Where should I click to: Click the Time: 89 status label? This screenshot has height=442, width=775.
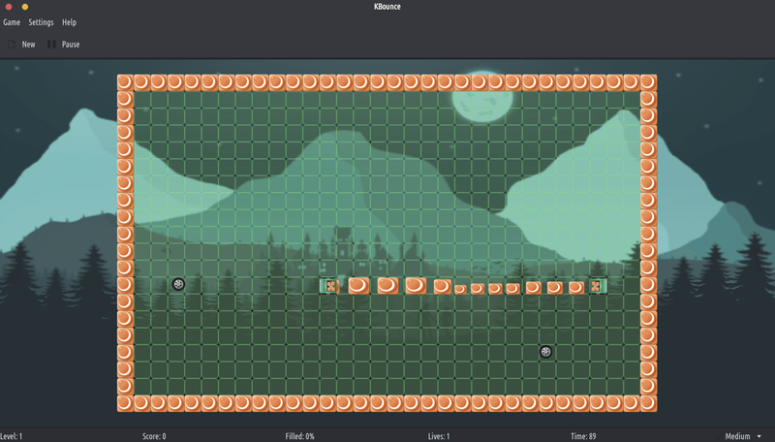coord(583,436)
